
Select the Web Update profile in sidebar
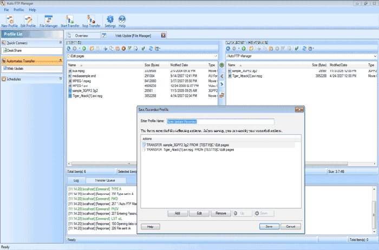click(x=15, y=69)
